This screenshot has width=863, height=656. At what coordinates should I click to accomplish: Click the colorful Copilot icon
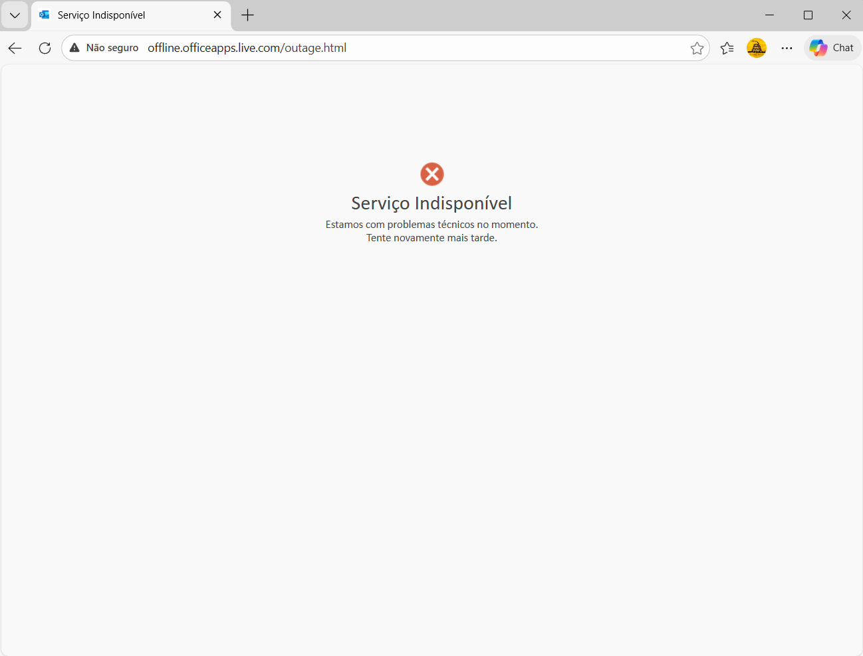(817, 47)
